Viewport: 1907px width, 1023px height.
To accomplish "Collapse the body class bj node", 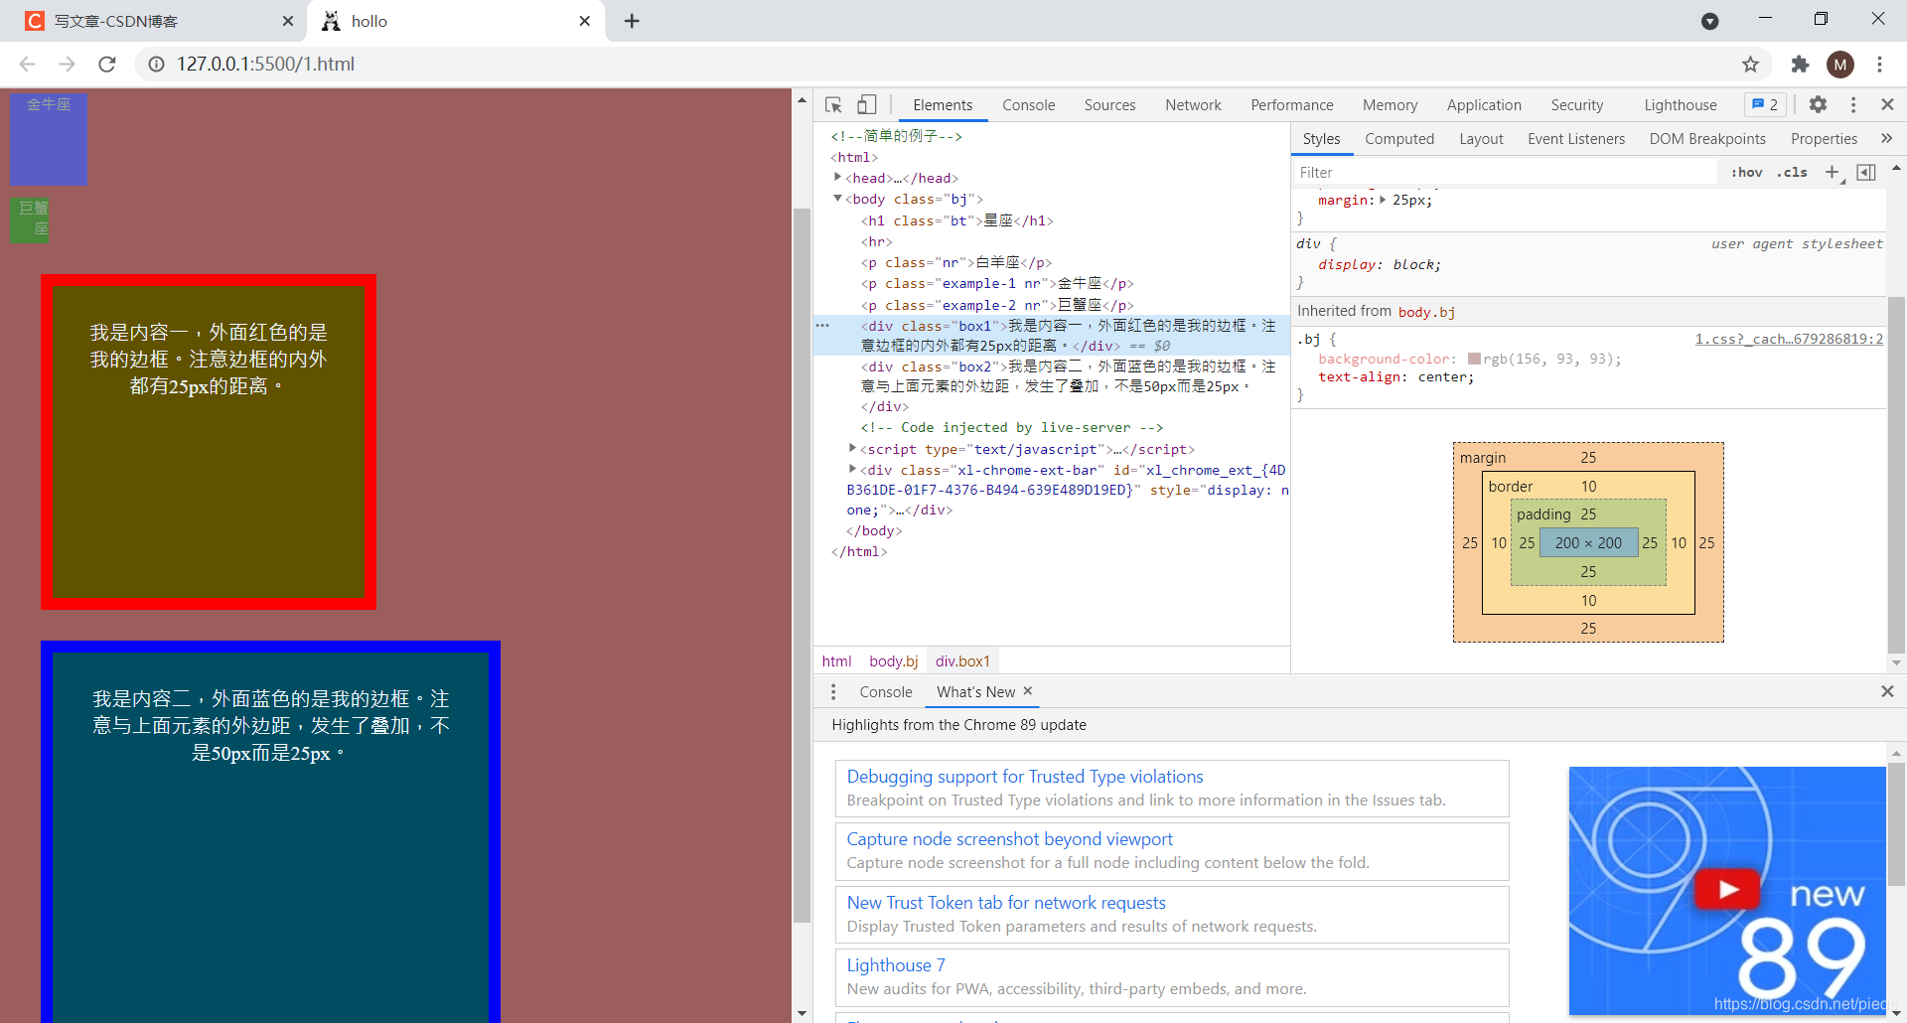I will click(x=838, y=199).
